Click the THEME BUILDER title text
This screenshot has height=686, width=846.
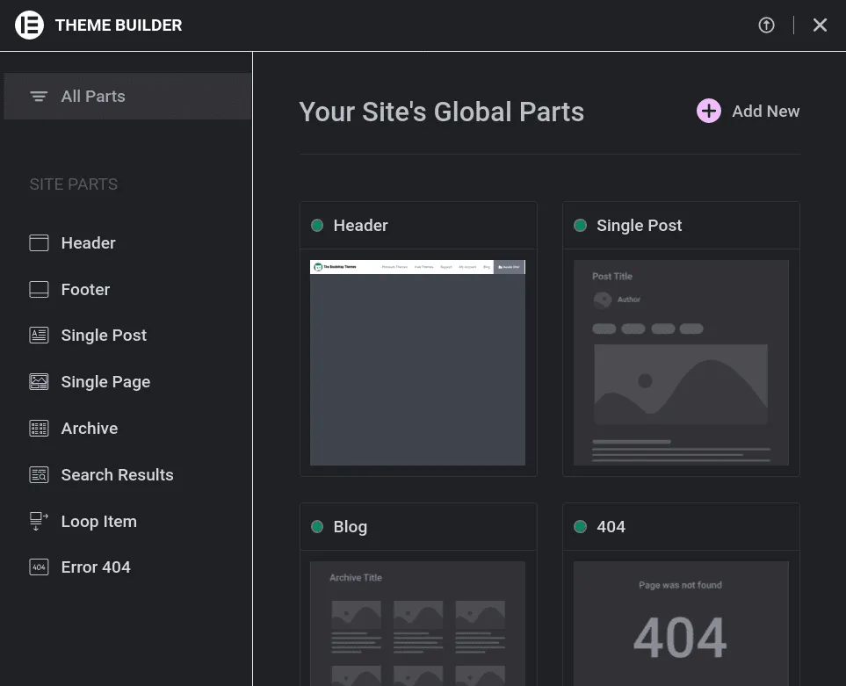point(119,25)
